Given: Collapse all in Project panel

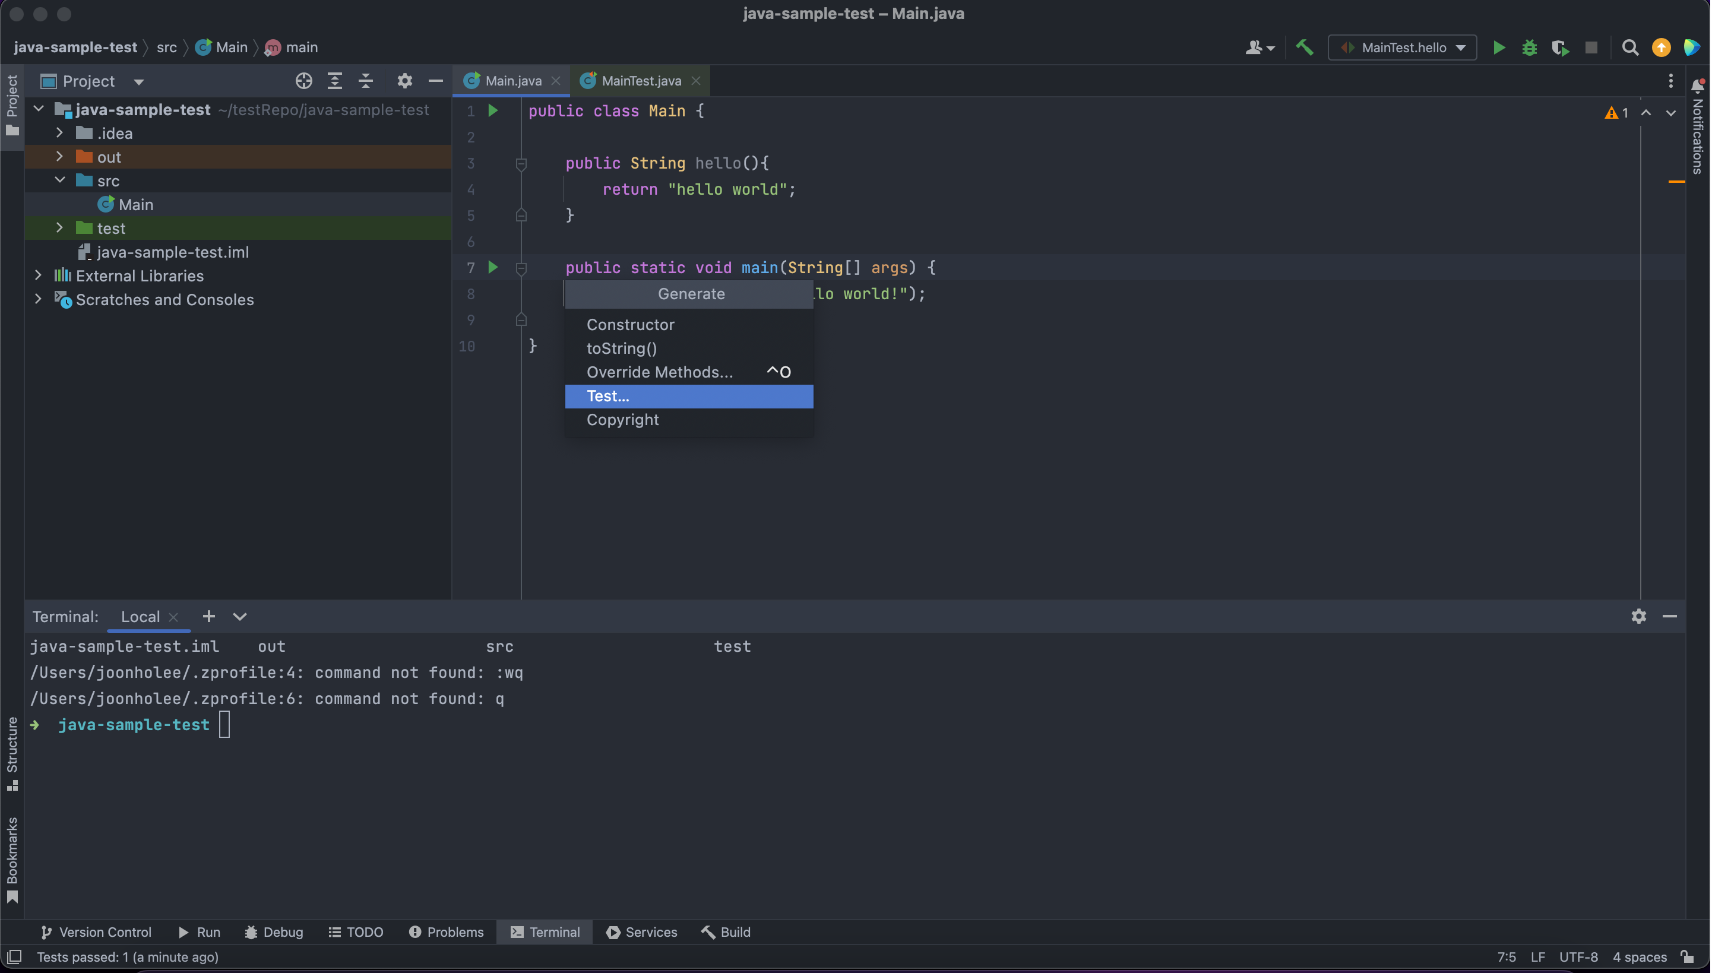Looking at the screenshot, I should click(x=366, y=81).
